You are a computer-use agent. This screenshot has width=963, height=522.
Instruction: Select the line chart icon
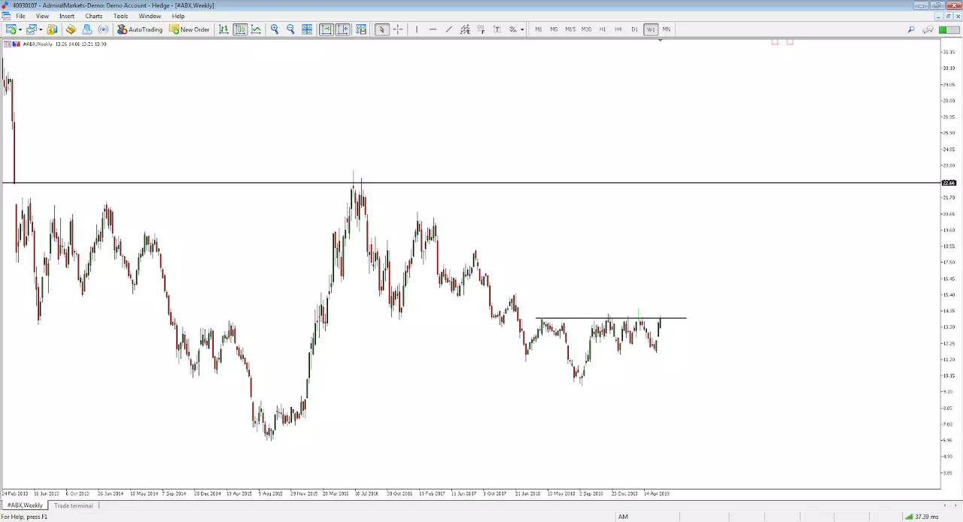pos(257,29)
